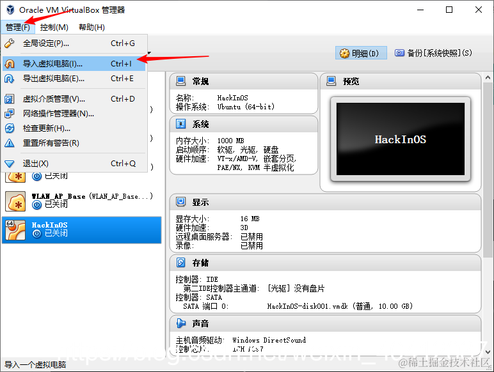
Task: Click the 常规 section header
Action: [244, 82]
